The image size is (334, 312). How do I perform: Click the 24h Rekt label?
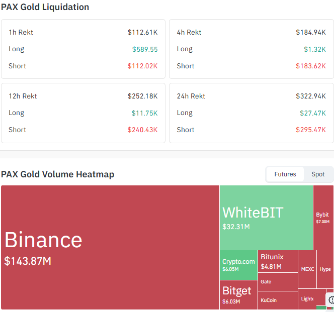[191, 96]
